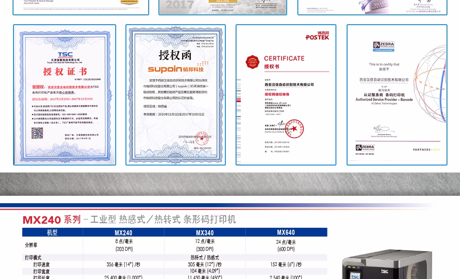Click the blue TSC logo on the certificate
The image size is (460, 279).
(x=66, y=54)
